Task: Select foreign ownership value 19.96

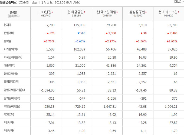Action: [173, 58]
